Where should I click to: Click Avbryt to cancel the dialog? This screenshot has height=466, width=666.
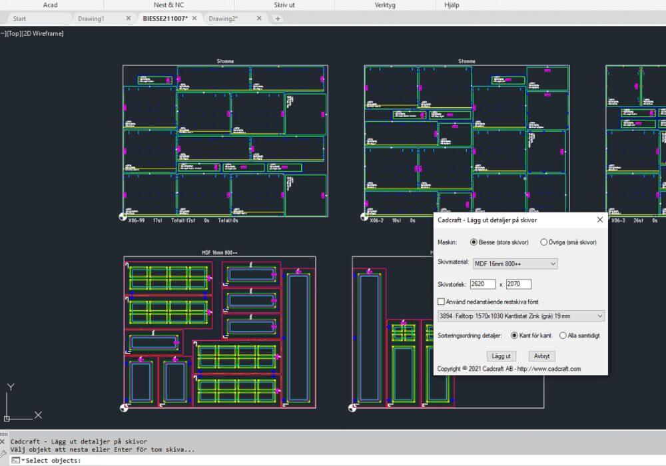[x=541, y=356]
